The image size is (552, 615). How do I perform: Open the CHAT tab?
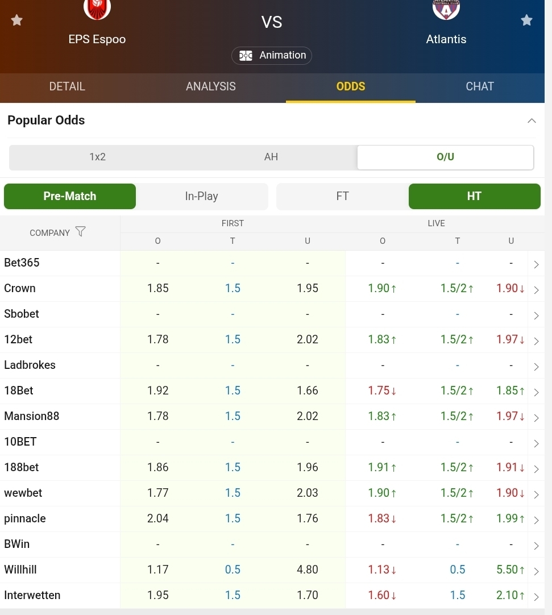[x=480, y=86]
